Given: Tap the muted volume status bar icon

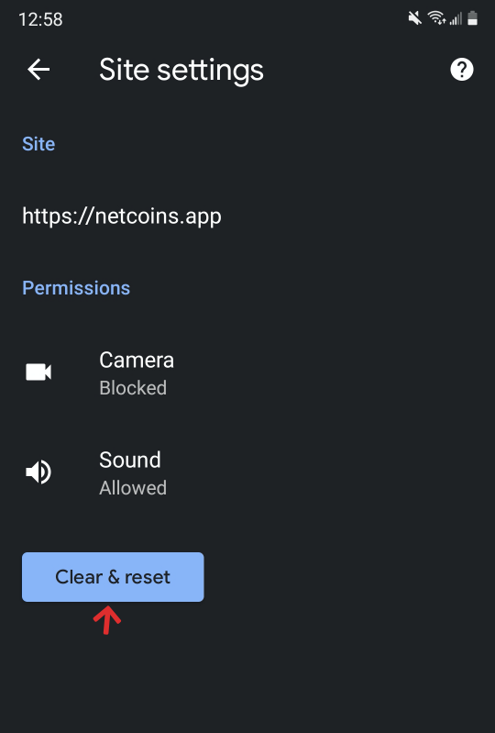Looking at the screenshot, I should 414,18.
